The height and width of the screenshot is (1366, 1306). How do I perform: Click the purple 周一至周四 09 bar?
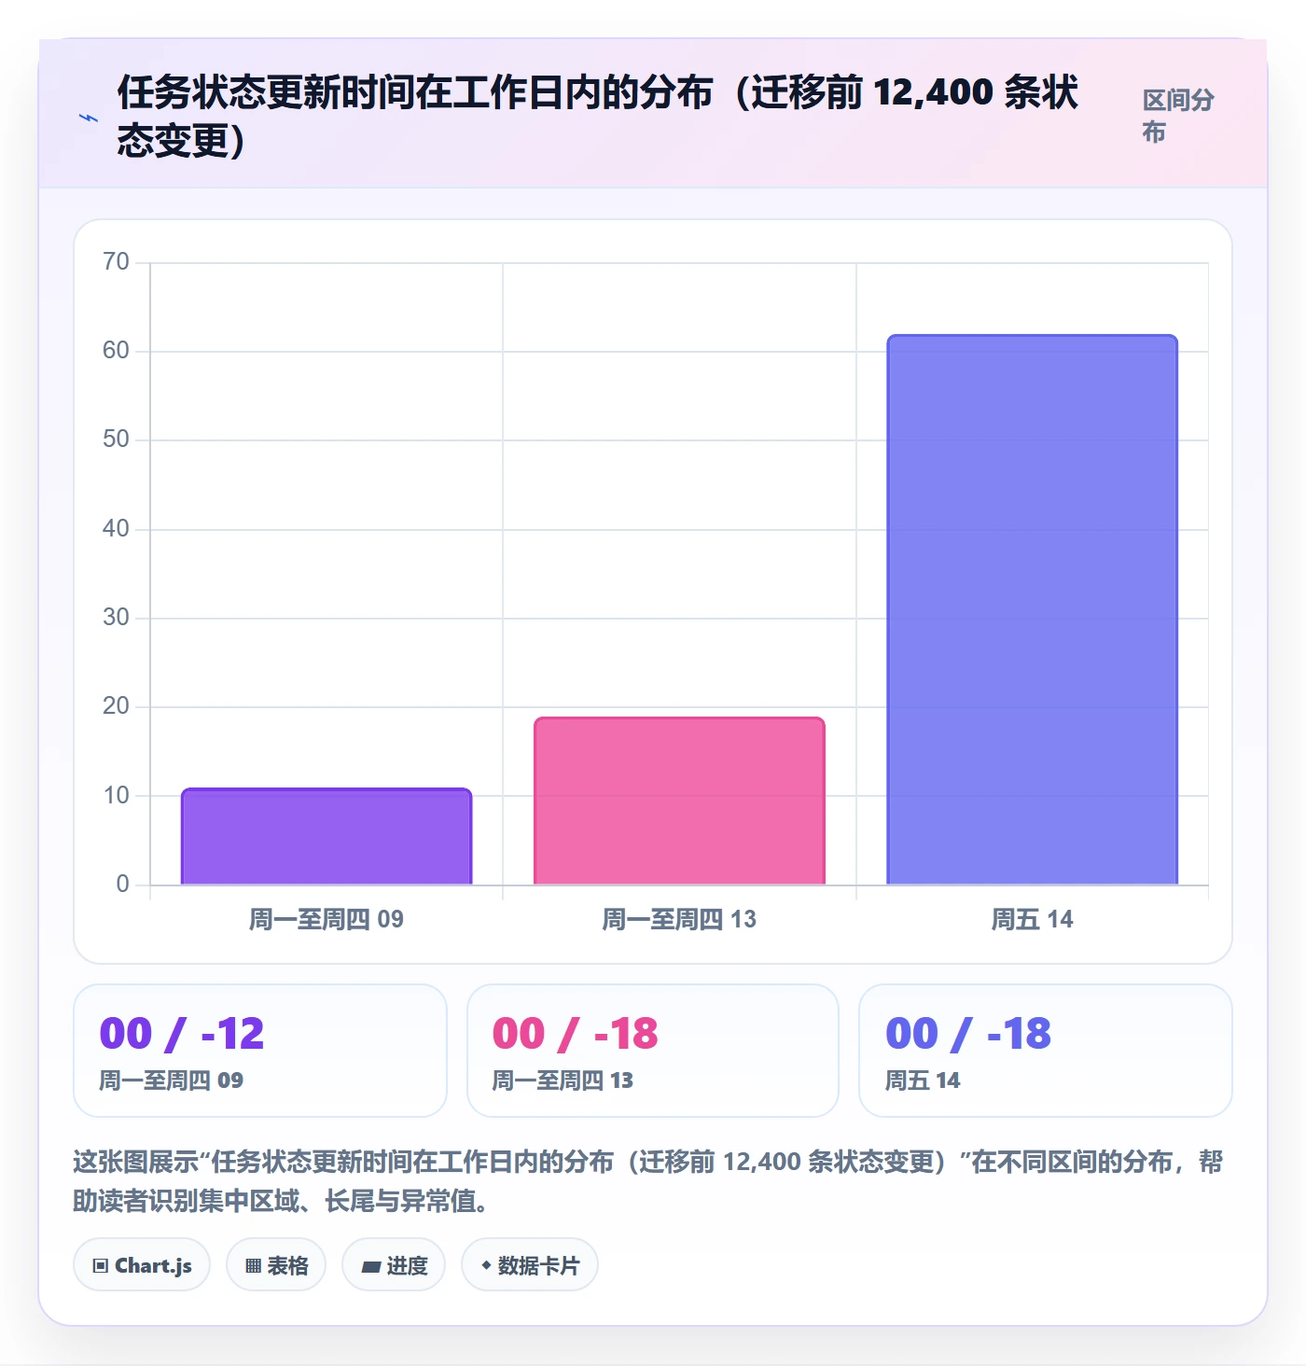click(326, 836)
